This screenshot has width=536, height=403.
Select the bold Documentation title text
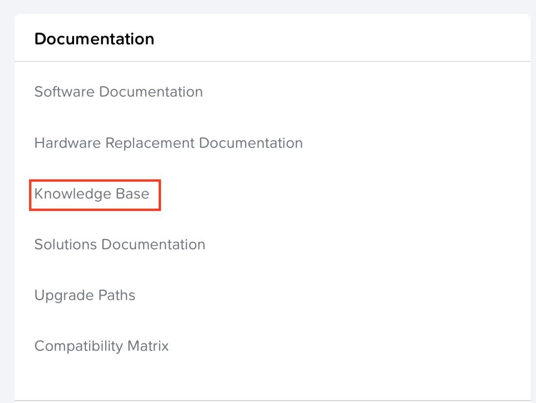point(94,39)
